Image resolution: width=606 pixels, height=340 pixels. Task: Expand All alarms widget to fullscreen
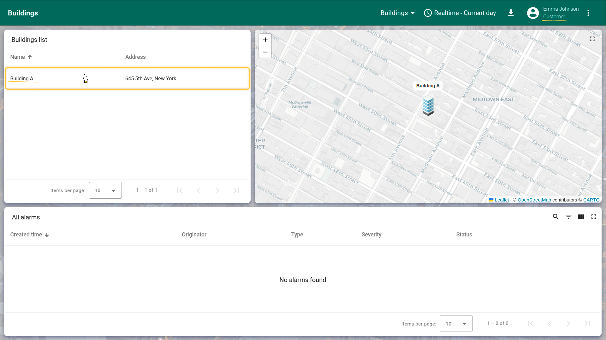coord(594,217)
